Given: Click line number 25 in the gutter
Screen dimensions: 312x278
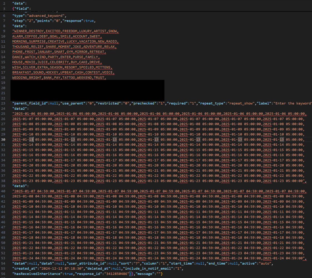Looking at the screenshot, I should (3, 114).
